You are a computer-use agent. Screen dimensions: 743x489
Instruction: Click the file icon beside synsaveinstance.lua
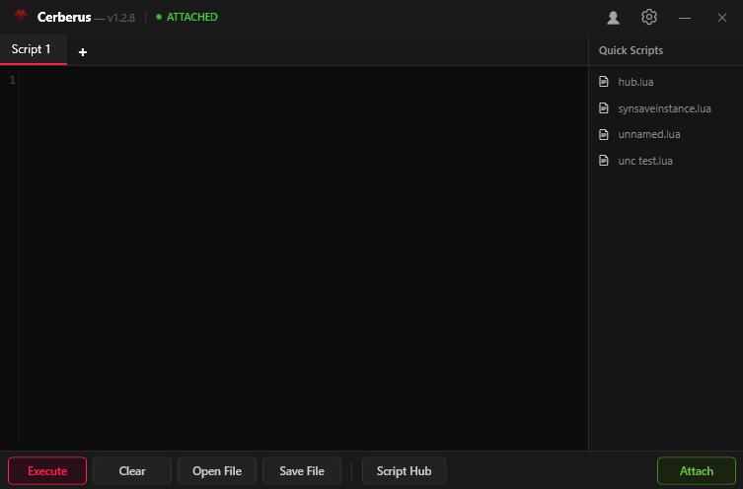(x=603, y=107)
